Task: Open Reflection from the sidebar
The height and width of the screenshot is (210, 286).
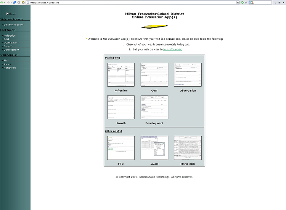Action: [x=10, y=36]
